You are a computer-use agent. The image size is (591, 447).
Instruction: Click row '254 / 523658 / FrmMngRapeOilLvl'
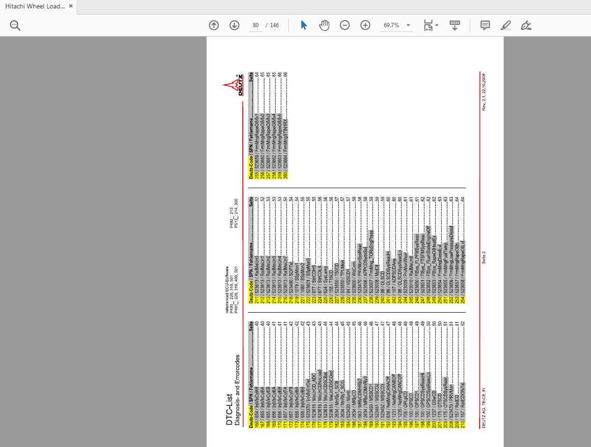click(x=462, y=250)
